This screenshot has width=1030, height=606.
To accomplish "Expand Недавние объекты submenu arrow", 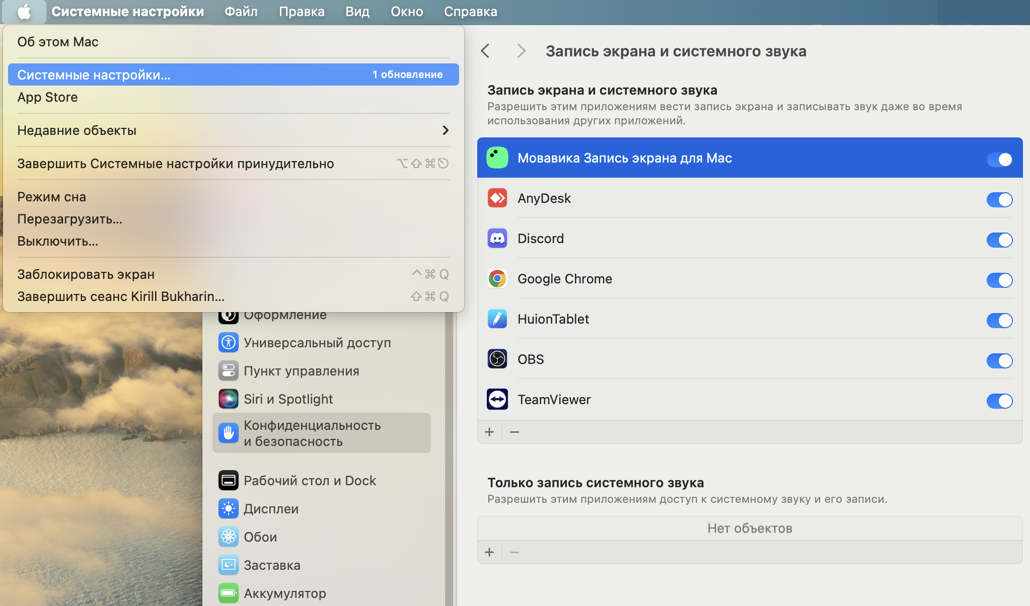I will tap(445, 130).
